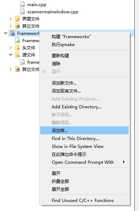139x211 pixels.
Task: Select scannermainwindow.cpp in the project tree
Action: pyautogui.click(x=53, y=12)
